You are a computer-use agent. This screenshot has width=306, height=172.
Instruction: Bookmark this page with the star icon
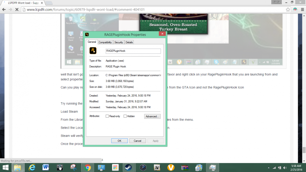288,9
